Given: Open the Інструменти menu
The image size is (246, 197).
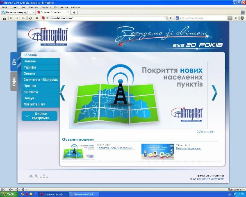Looking at the screenshot, I should pyautogui.click(x=61, y=7).
